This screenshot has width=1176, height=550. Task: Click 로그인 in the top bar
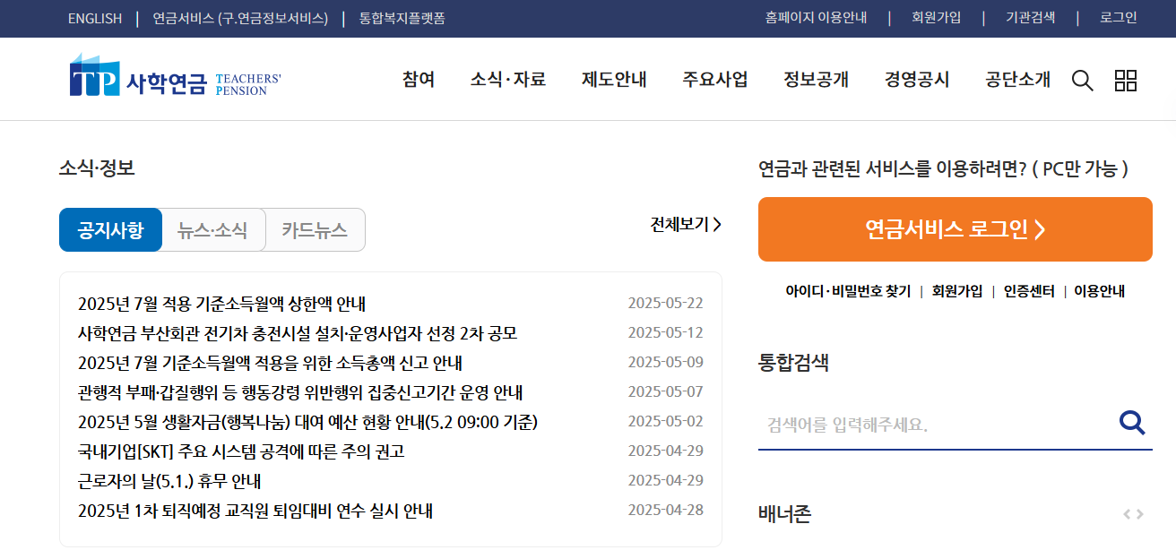[x=1117, y=17]
